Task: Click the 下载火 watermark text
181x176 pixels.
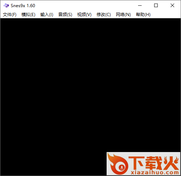Action: 153,163
